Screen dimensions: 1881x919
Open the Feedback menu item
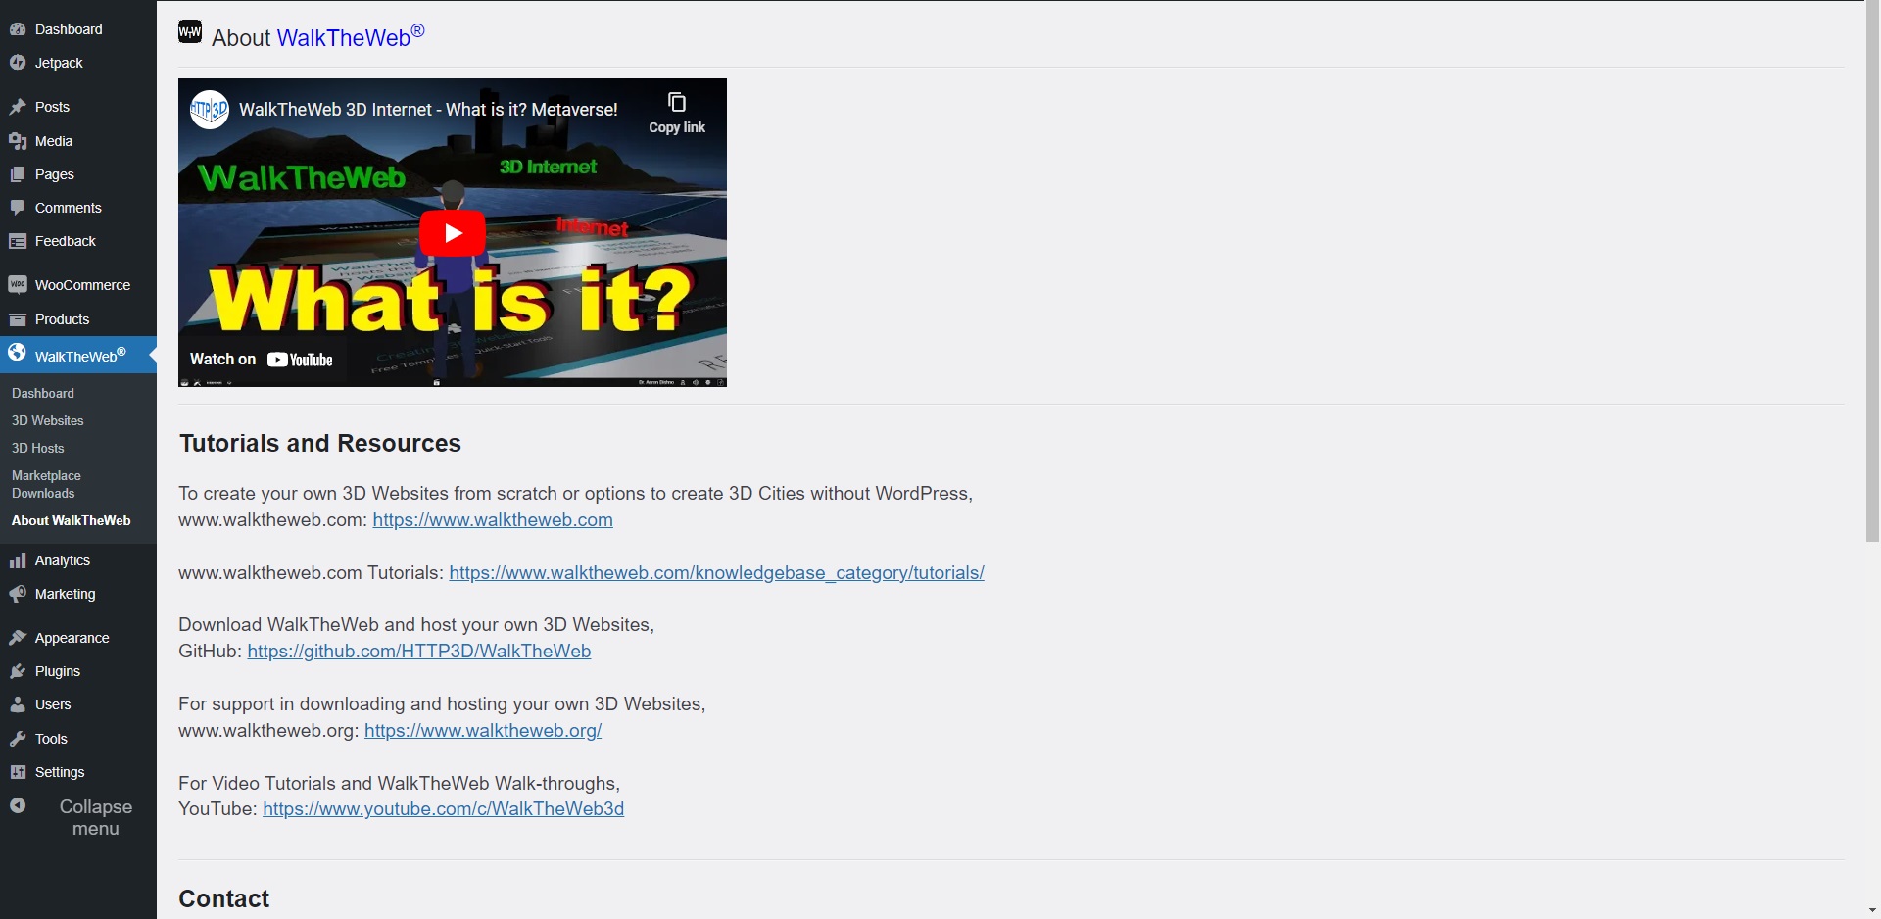point(66,241)
